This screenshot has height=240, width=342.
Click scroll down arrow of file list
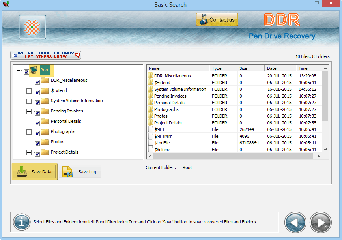click(x=325, y=150)
